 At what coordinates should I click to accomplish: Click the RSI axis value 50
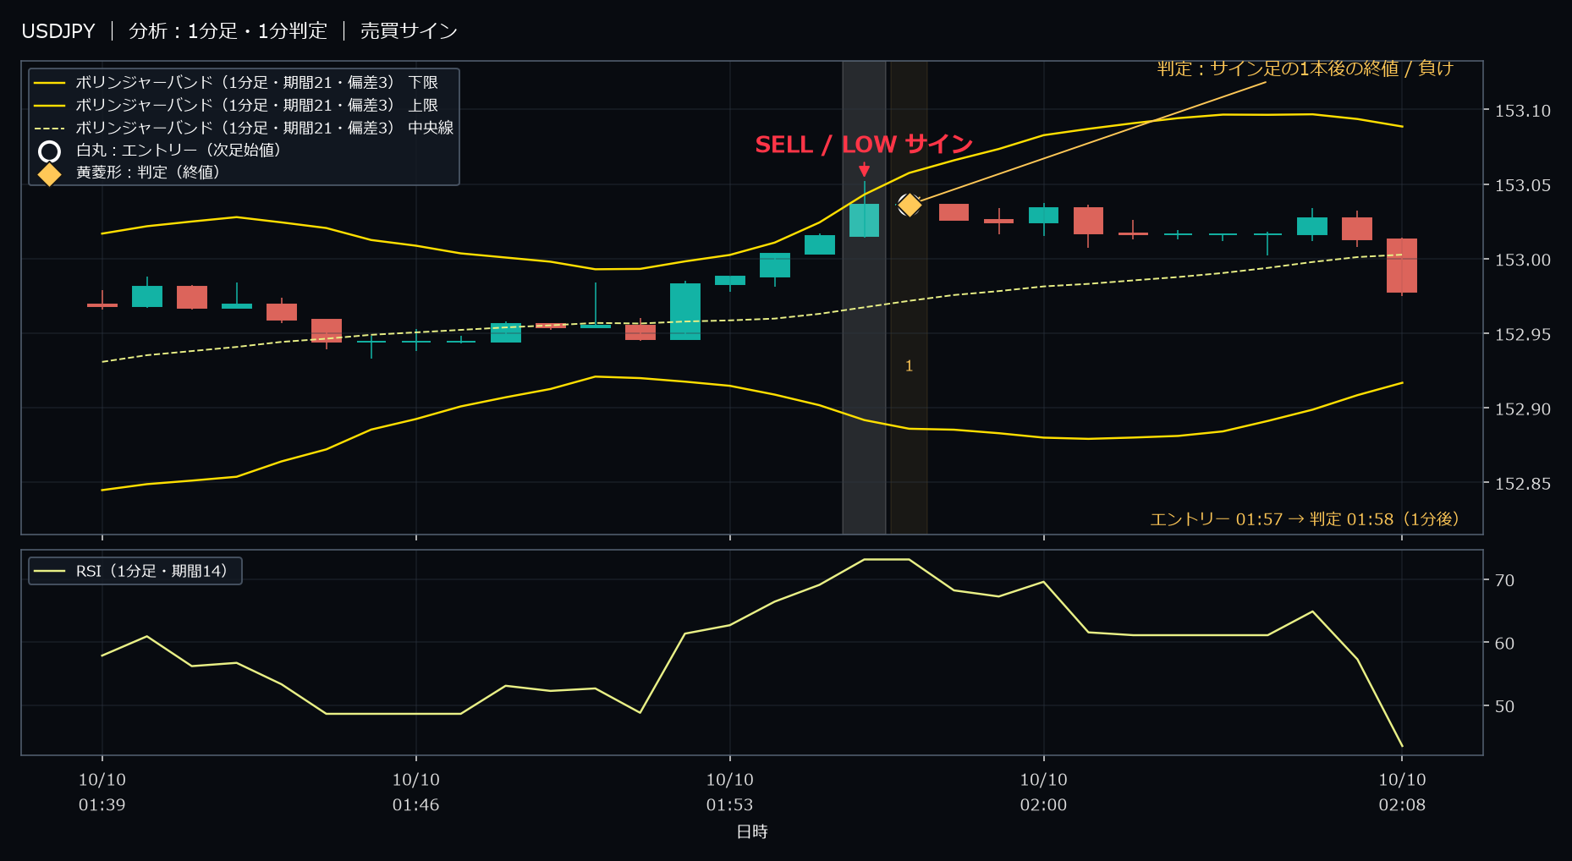(1505, 706)
